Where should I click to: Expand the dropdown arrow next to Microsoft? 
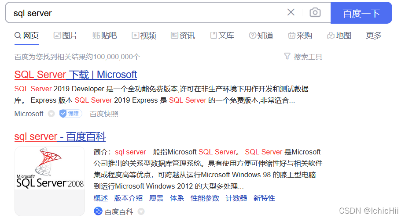point(52,114)
